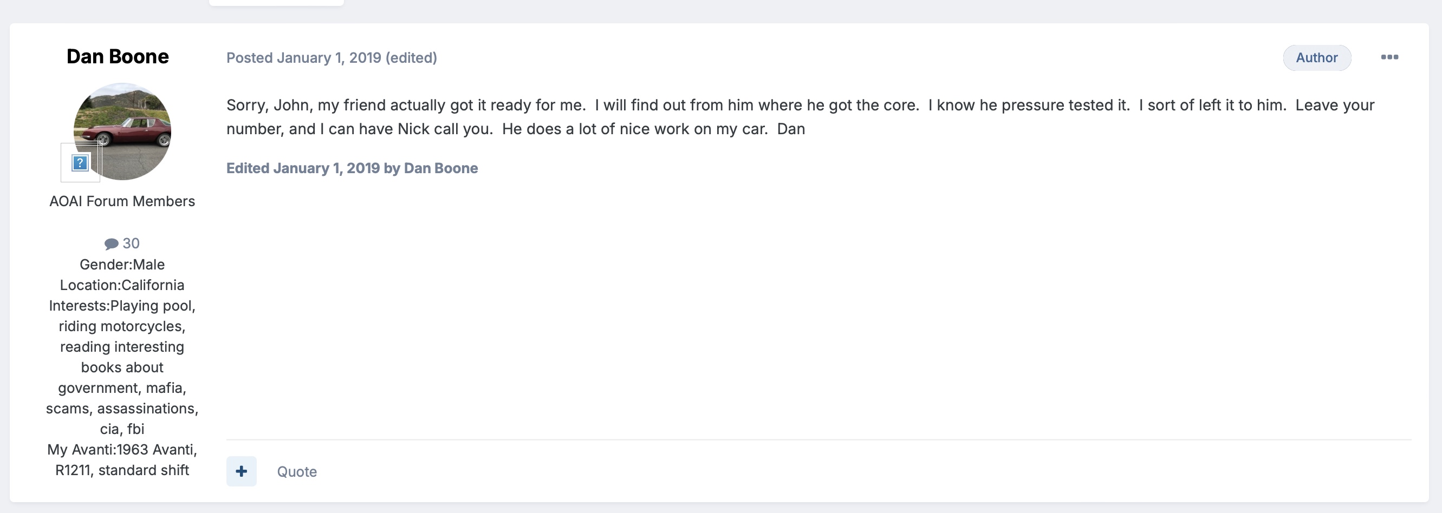Click the plus MultiQuote button

[x=241, y=471]
